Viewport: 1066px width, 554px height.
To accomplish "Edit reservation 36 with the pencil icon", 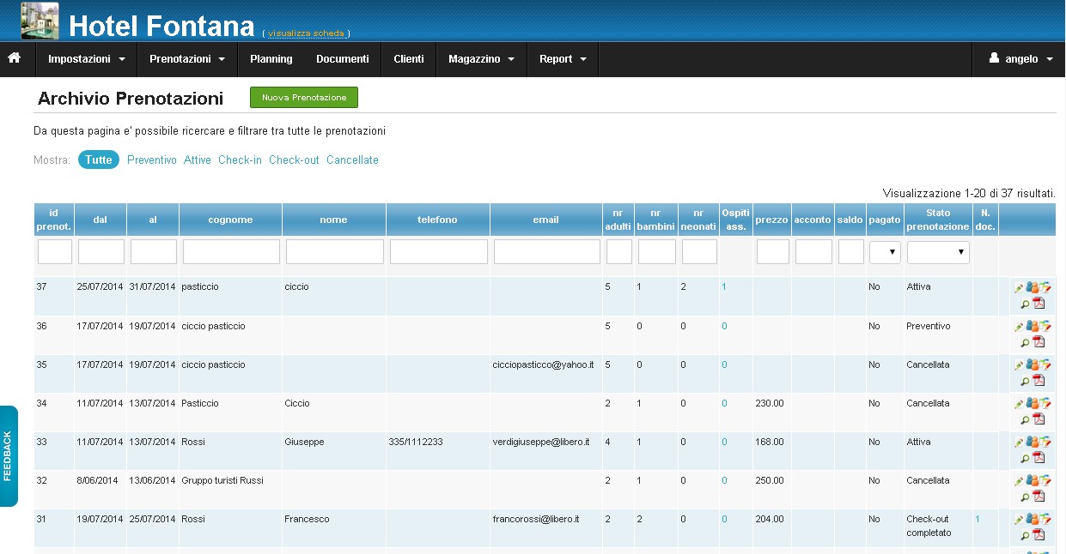I will click(1019, 327).
